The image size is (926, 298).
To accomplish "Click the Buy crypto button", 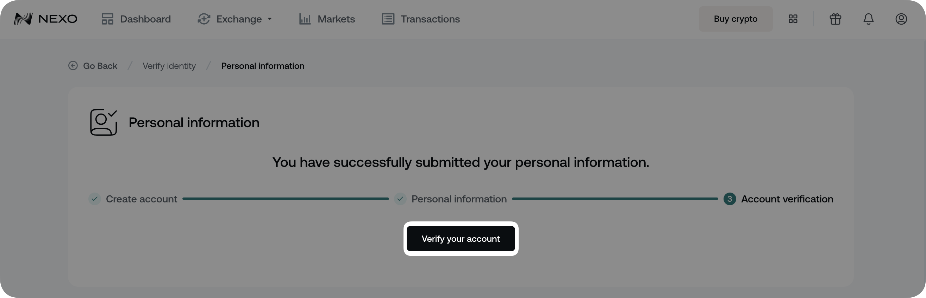I will click(x=736, y=19).
